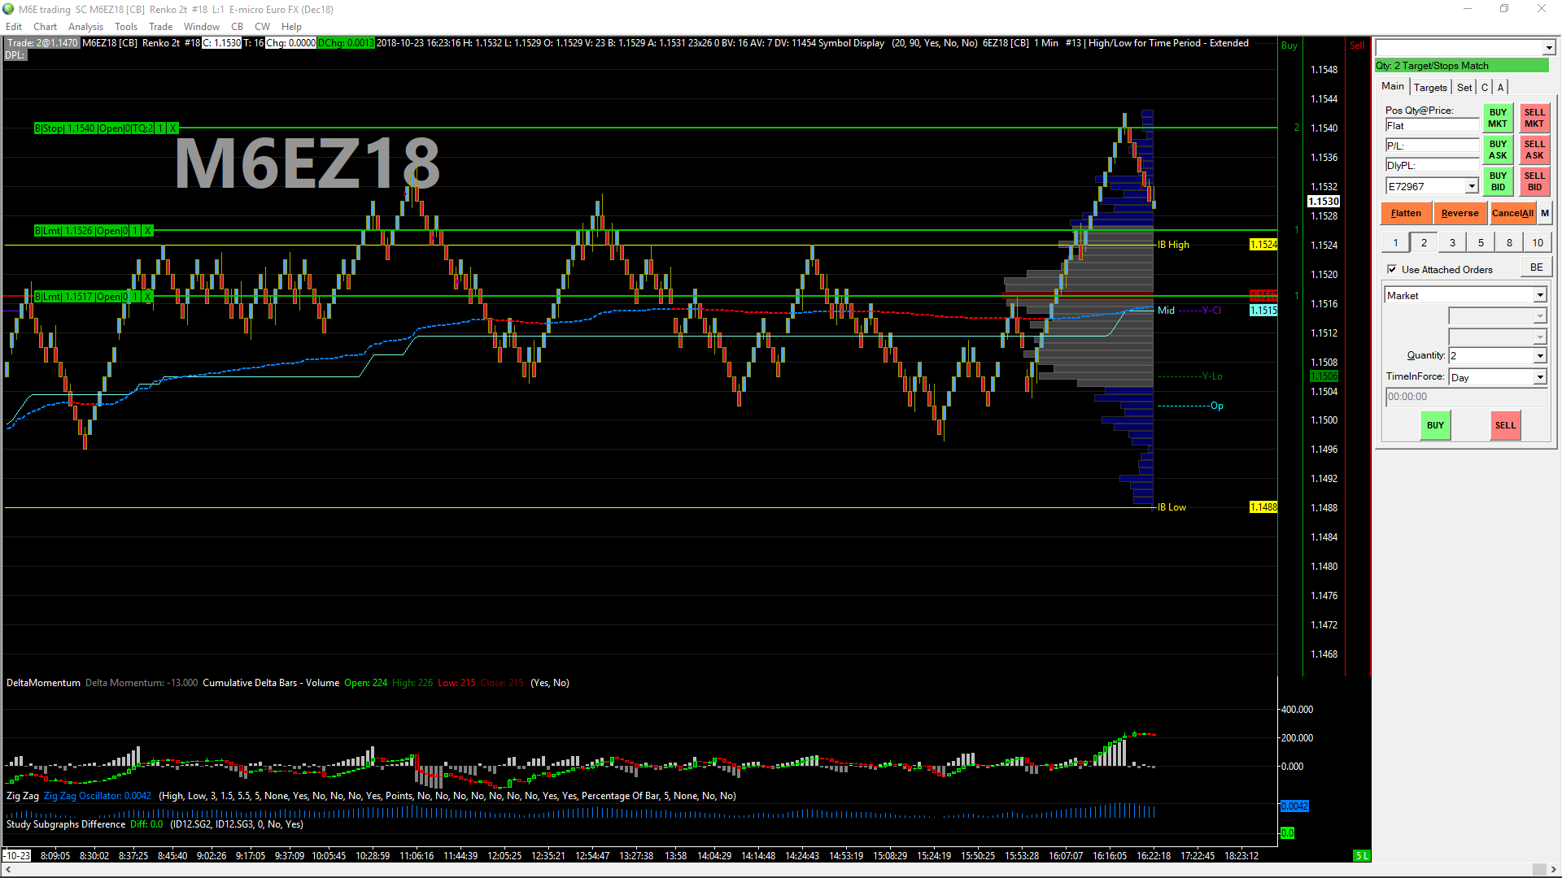Open the Analysis menu

point(85,27)
